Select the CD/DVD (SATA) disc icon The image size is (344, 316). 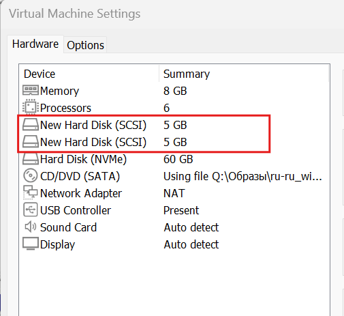point(30,175)
